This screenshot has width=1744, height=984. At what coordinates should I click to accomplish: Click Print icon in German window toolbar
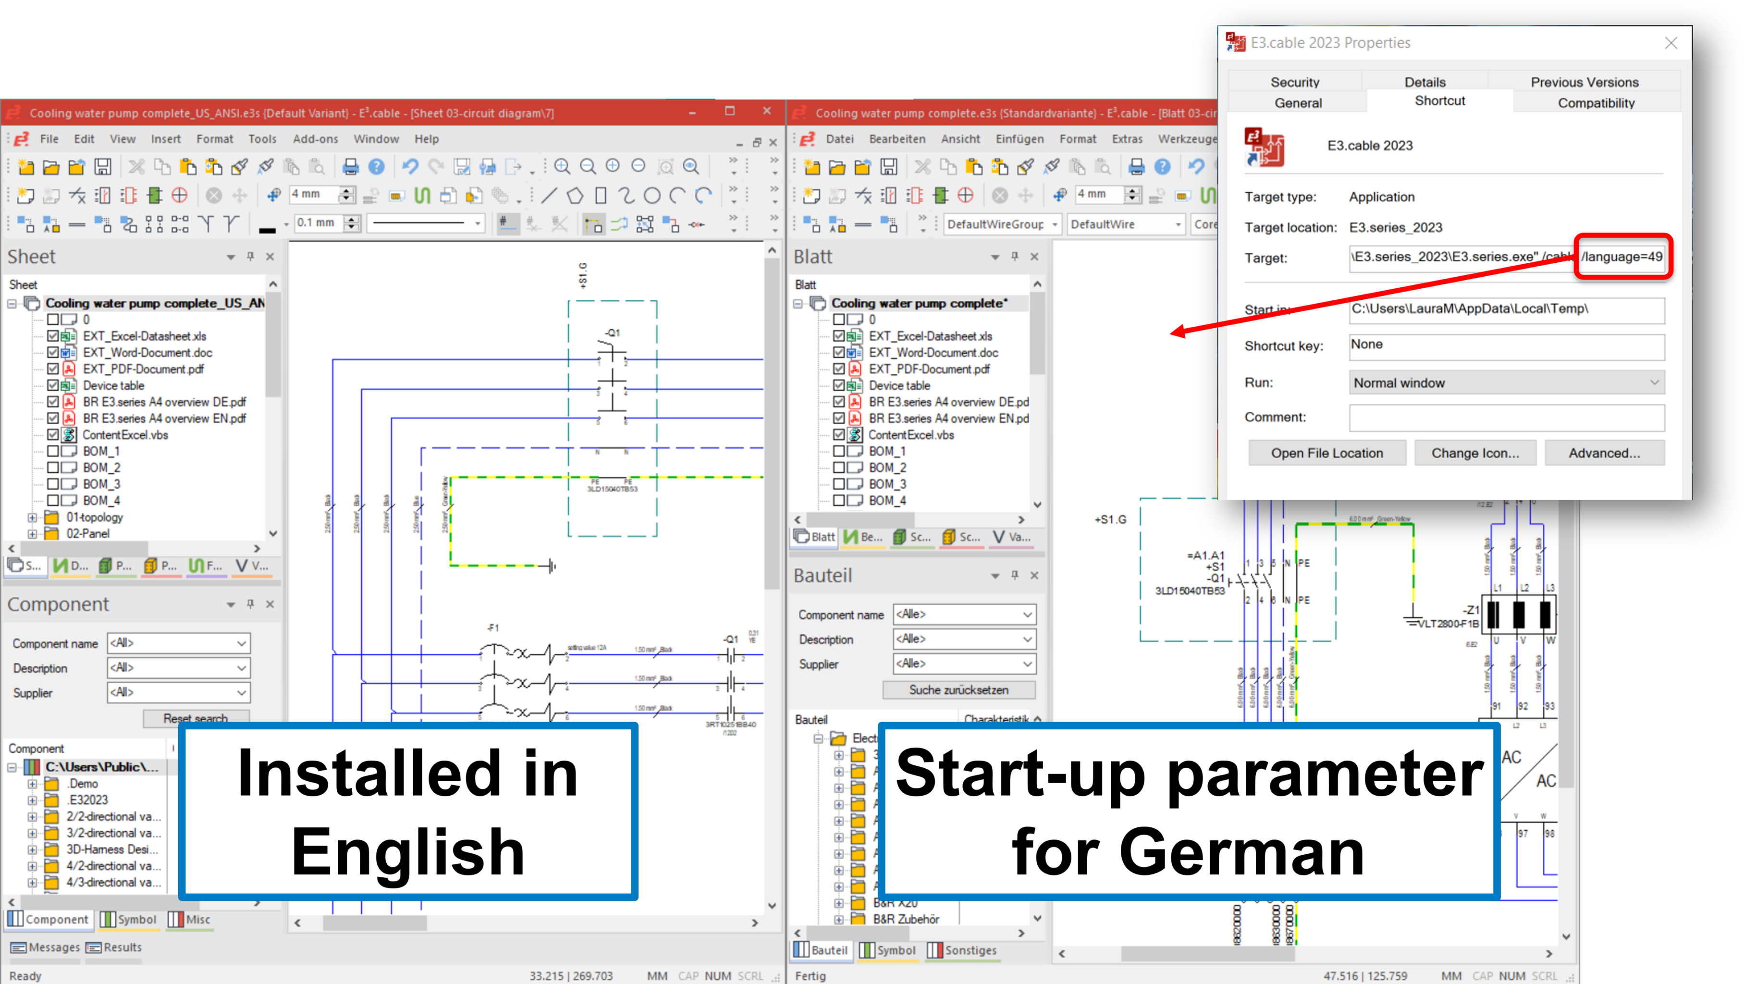coord(1136,167)
